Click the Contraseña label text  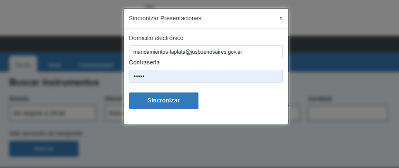pyautogui.click(x=144, y=63)
